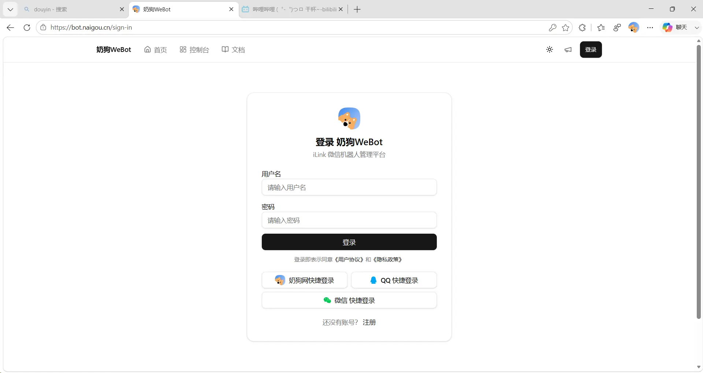Open the 注册 link to register
The width and height of the screenshot is (703, 373).
[x=369, y=322]
